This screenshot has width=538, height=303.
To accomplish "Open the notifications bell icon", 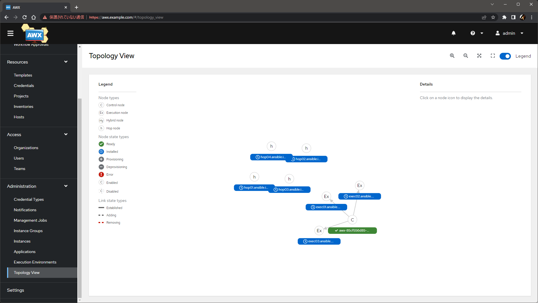I will point(453,33).
